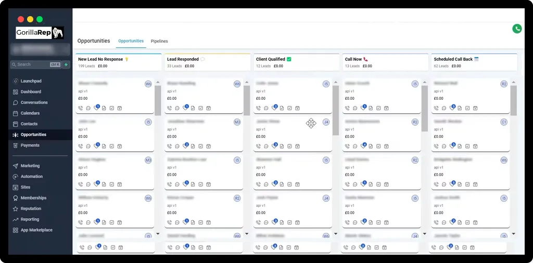
Task: Click the Lead Responded column header
Action: (207, 62)
